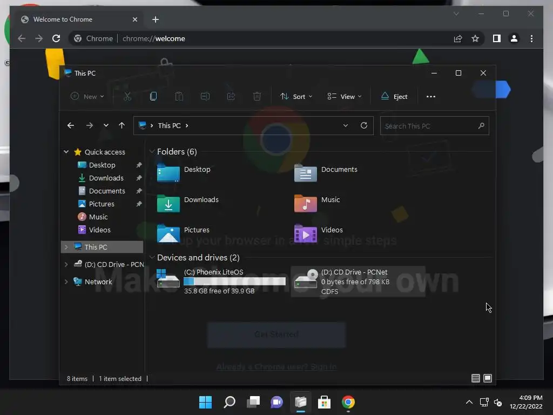Open Chrome's three-dot menu
This screenshot has height=415, width=553.
click(531, 38)
